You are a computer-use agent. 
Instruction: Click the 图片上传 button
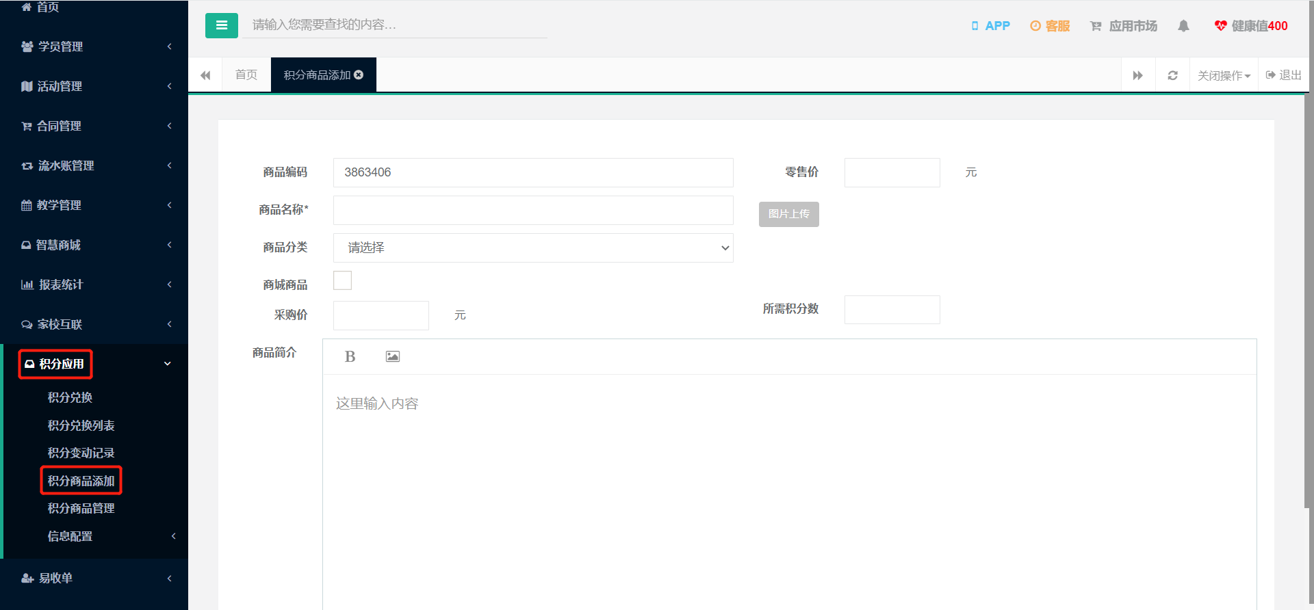click(789, 214)
